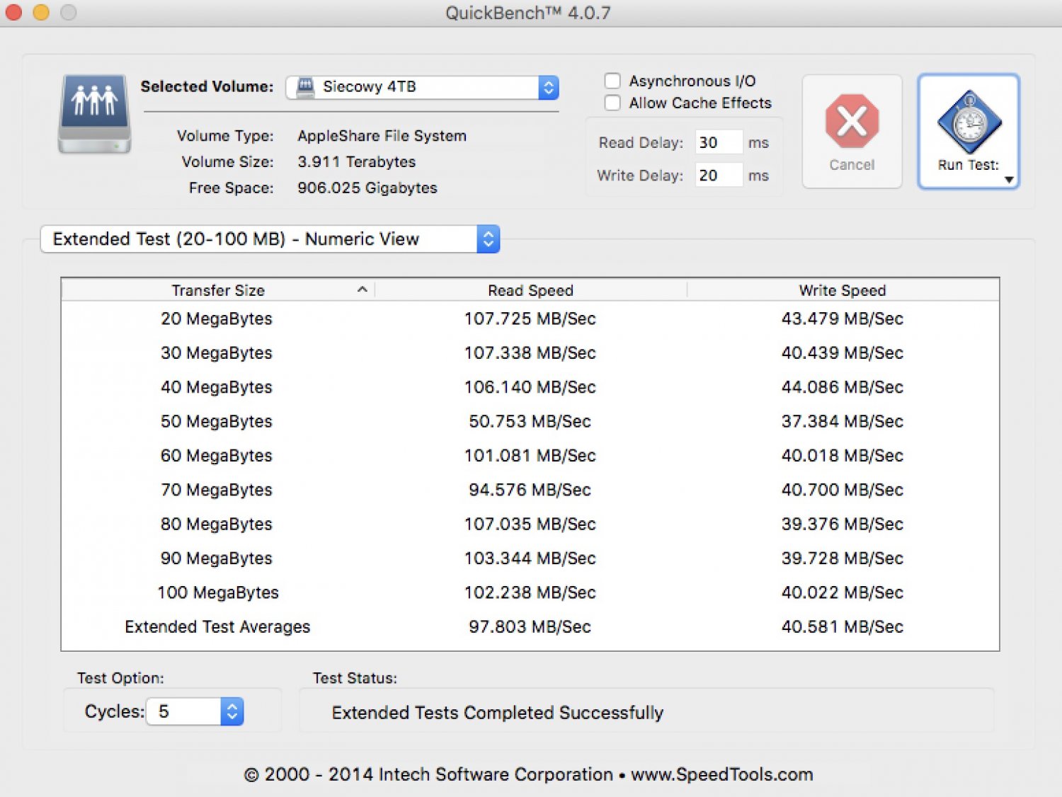
Task: Select the 20 MegaBytes row
Action: coord(530,319)
